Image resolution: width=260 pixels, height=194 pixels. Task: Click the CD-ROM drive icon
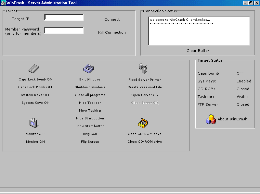[143, 123]
